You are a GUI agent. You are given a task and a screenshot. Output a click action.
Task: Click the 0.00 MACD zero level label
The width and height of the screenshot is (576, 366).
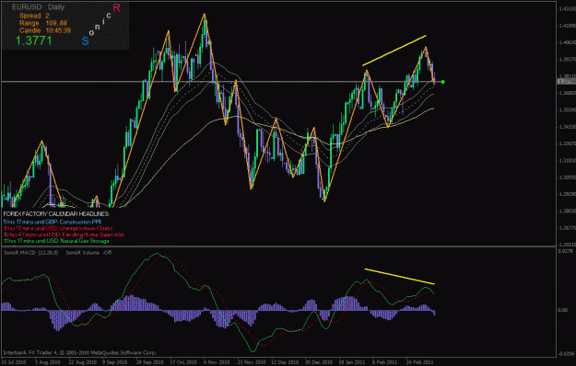(563, 310)
